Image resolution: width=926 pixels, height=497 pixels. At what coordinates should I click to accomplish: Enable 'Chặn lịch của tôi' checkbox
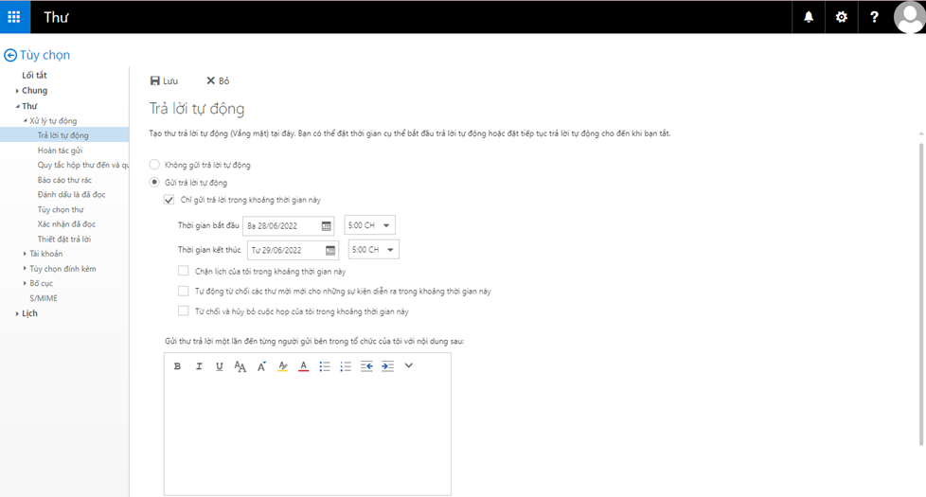click(184, 271)
